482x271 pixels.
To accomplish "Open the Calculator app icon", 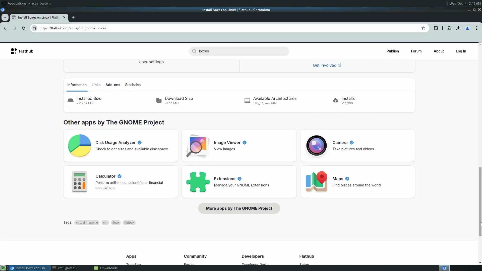I will pyautogui.click(x=80, y=182).
